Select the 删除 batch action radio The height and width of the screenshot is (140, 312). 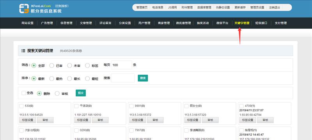tap(39, 93)
